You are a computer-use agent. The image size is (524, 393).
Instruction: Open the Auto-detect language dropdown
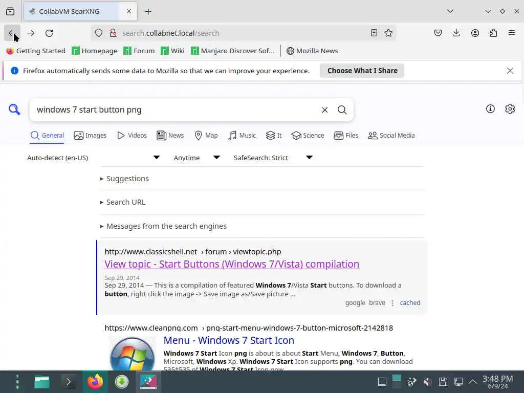[94, 158]
